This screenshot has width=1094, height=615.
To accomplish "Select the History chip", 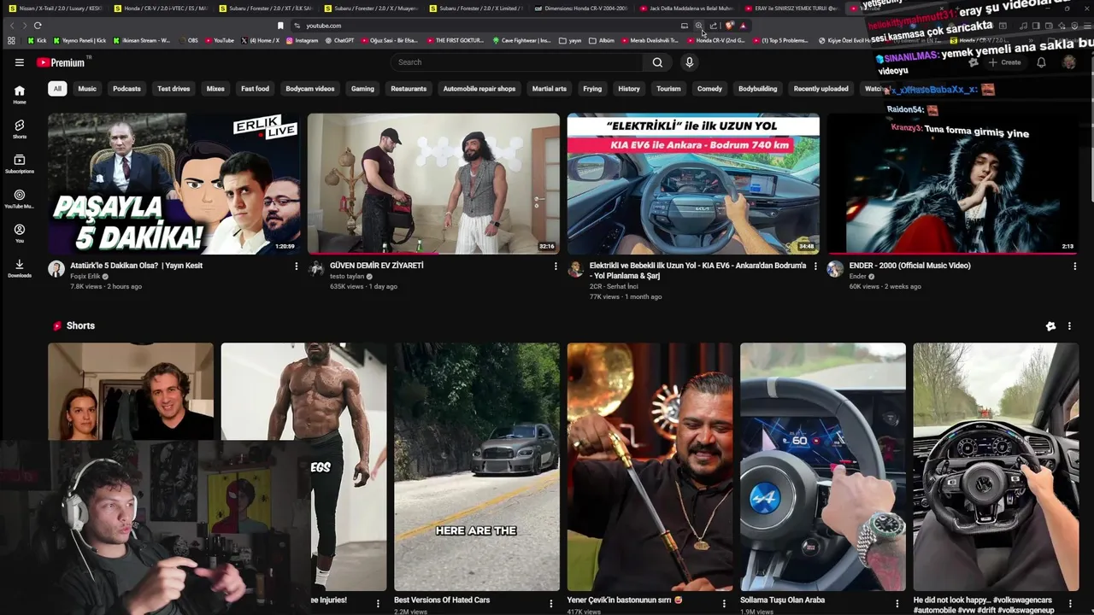I will pyautogui.click(x=629, y=89).
